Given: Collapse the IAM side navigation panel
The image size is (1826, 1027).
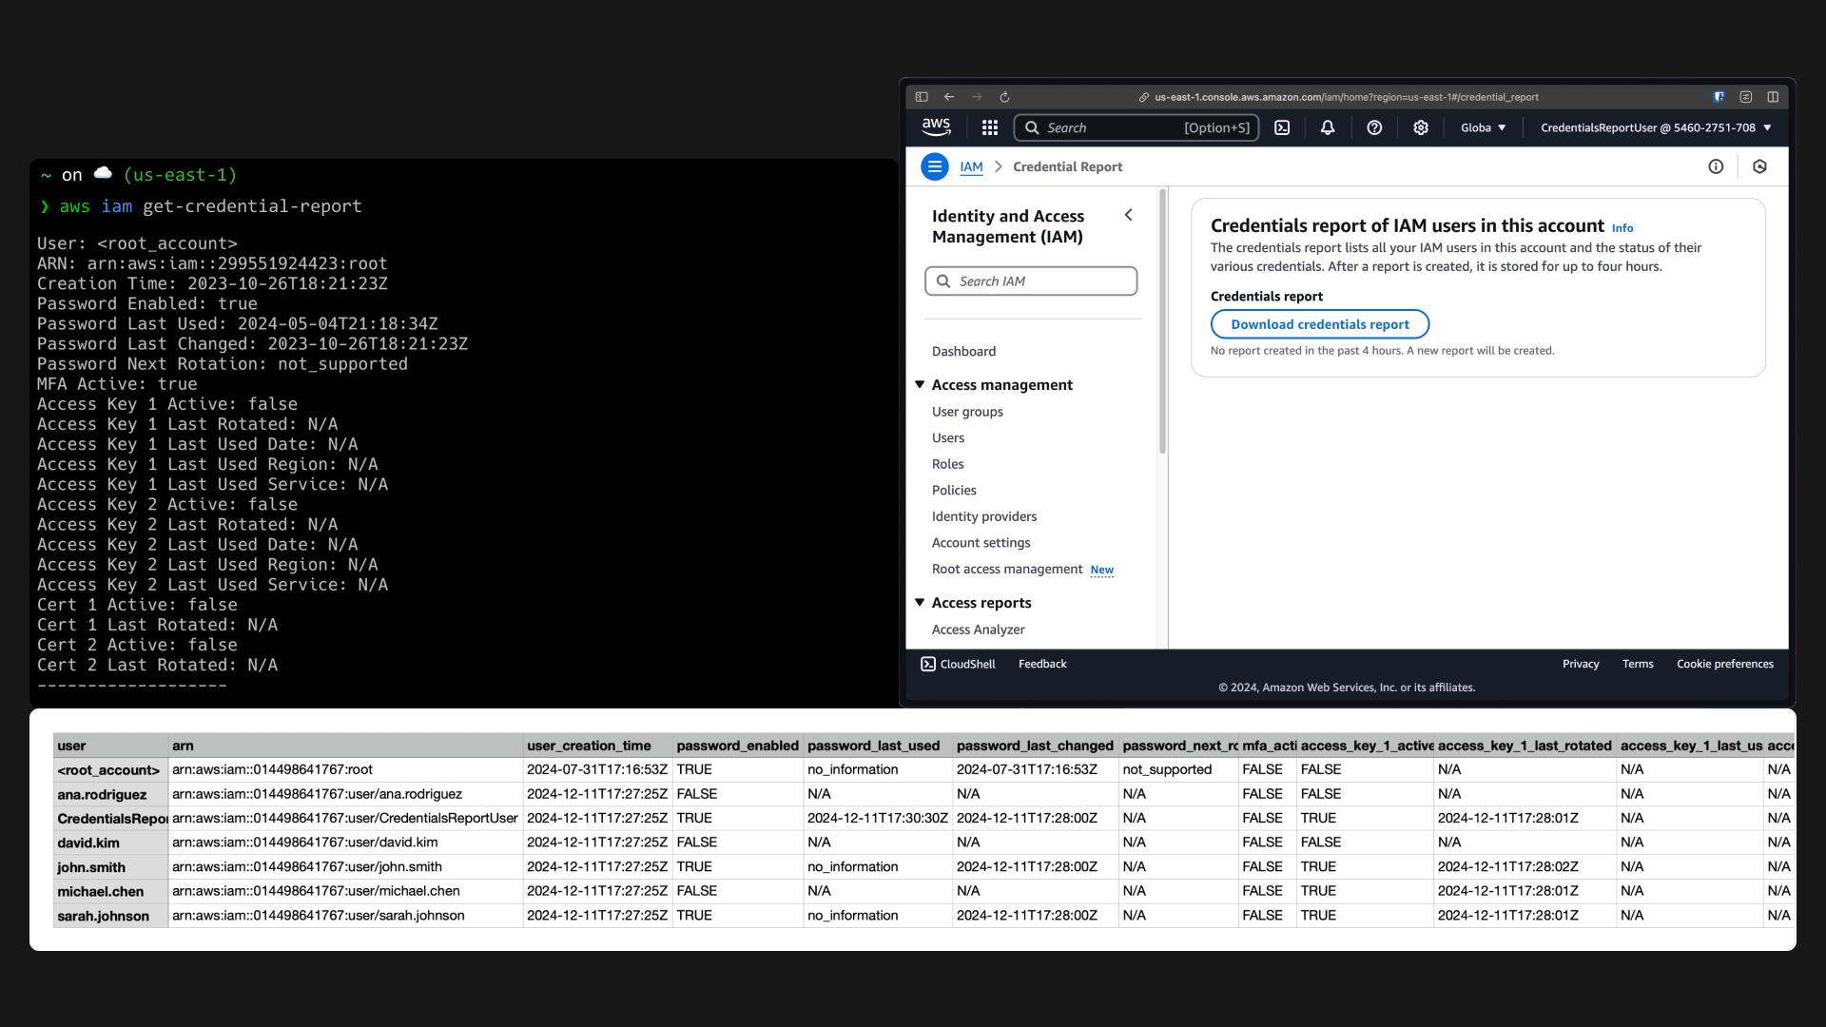Looking at the screenshot, I should (x=1129, y=215).
